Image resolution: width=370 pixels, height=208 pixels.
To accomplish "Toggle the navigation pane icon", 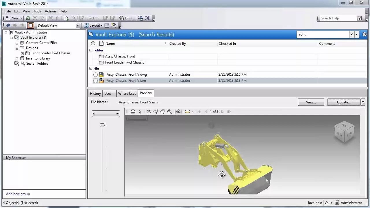I will tap(31, 25).
